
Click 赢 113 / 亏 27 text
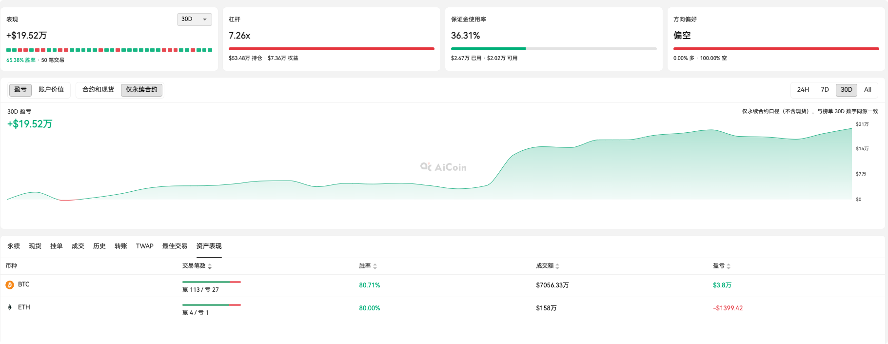[x=200, y=290]
